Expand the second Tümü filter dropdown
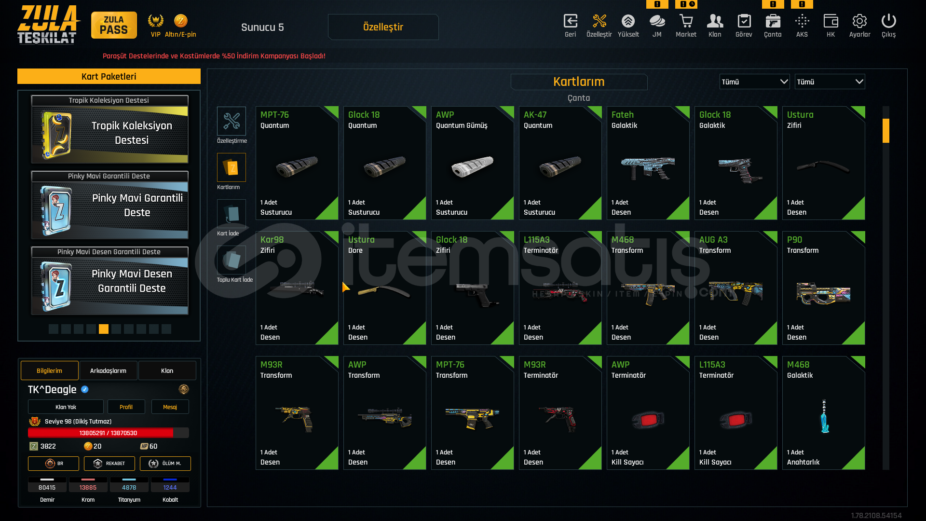The height and width of the screenshot is (521, 926). click(x=830, y=82)
